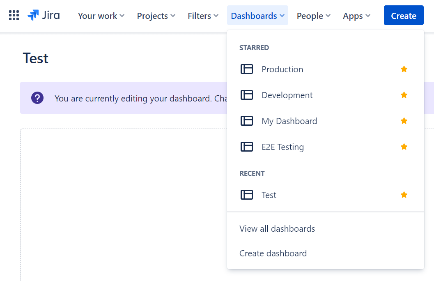Click the purple question mark help icon

coord(37,98)
